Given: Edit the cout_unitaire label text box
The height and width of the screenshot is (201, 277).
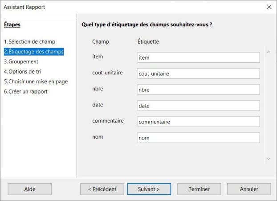Looking at the screenshot, I should tap(198, 74).
